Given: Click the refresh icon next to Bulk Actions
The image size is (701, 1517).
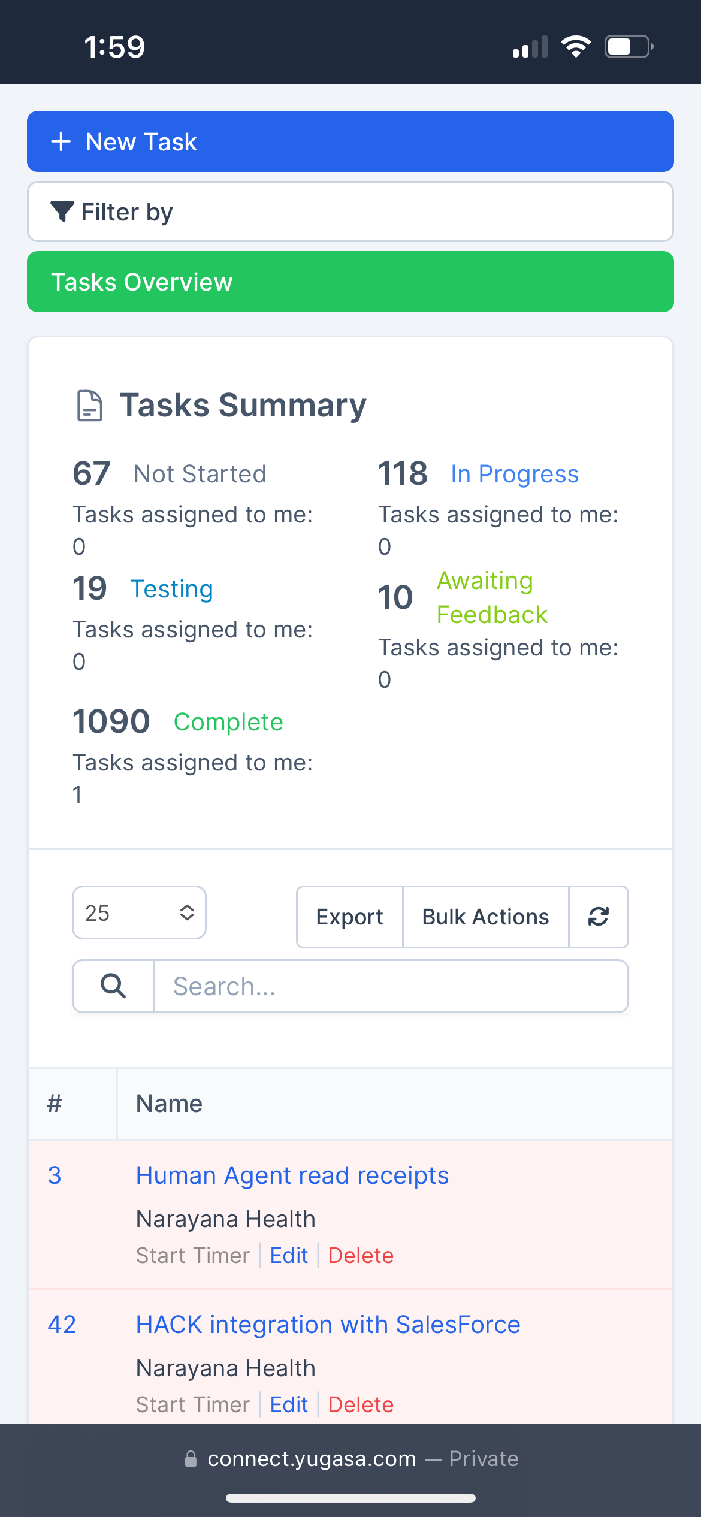Looking at the screenshot, I should tap(599, 917).
